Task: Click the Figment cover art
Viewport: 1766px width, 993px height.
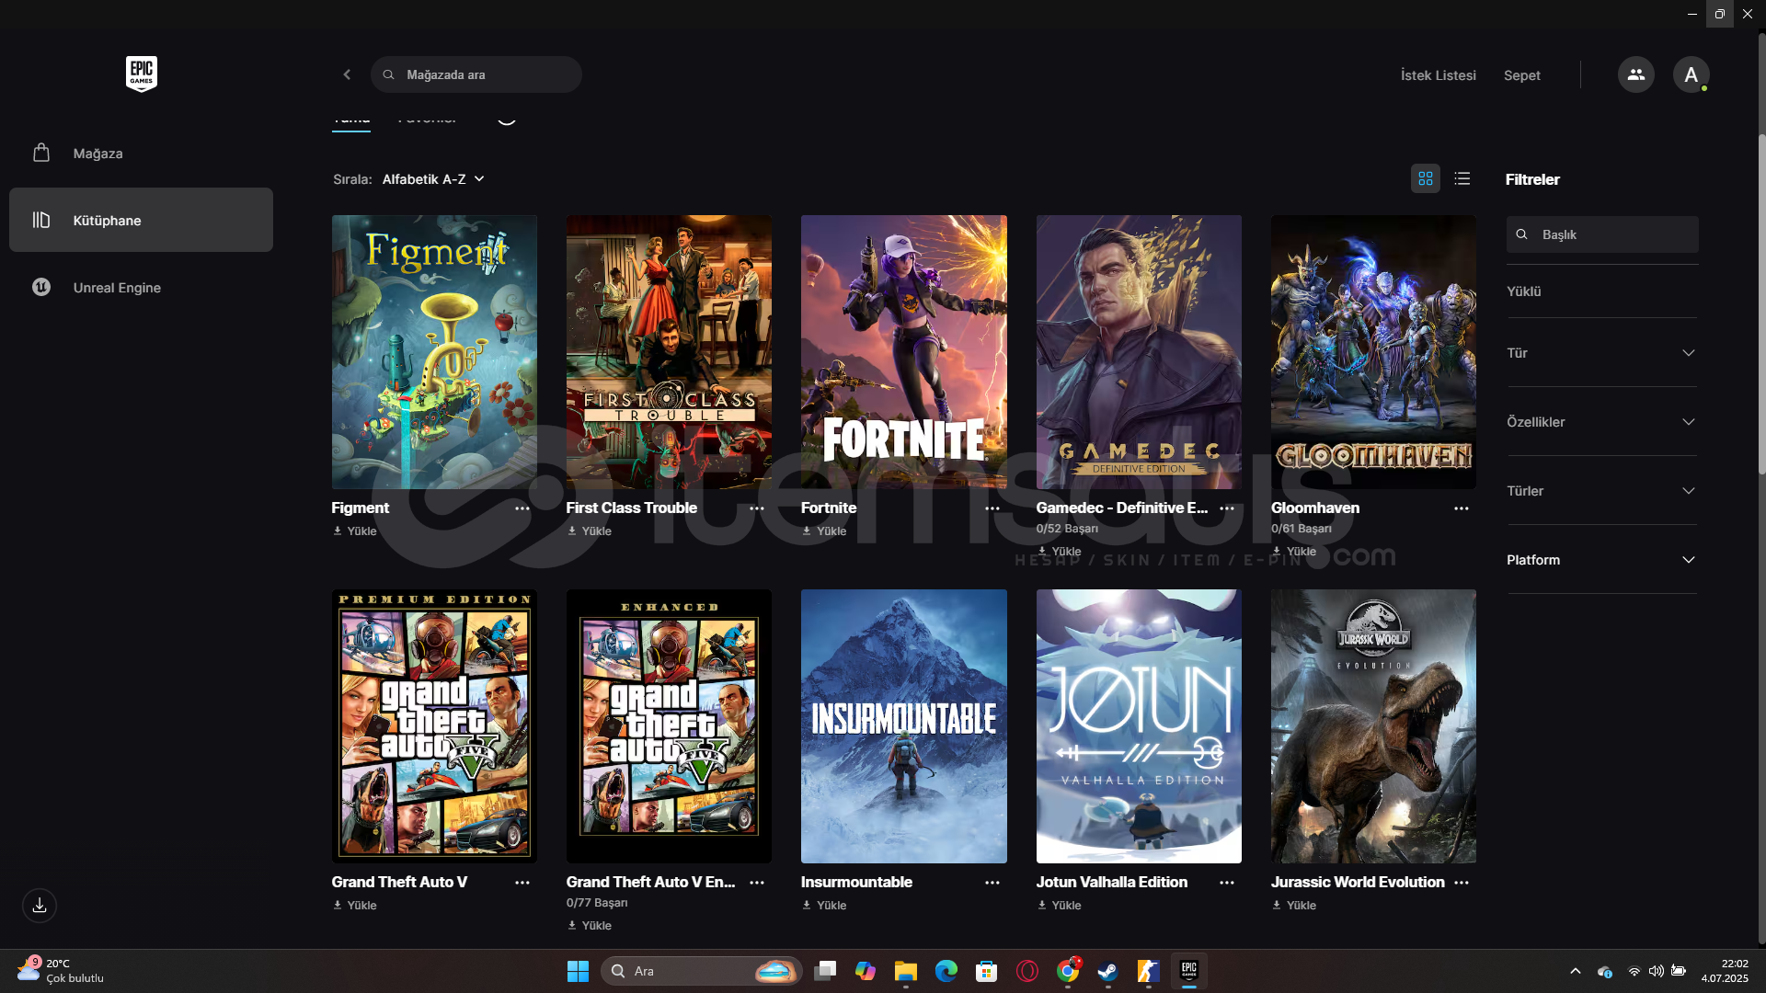Action: click(x=434, y=352)
